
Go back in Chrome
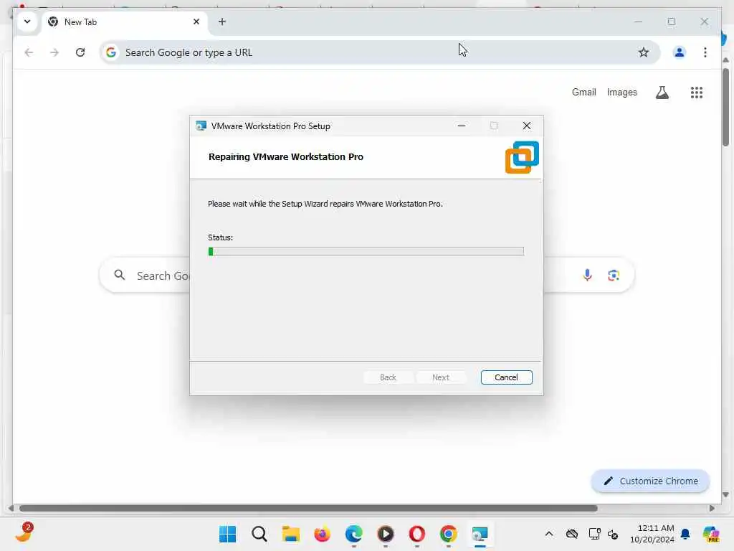click(29, 52)
